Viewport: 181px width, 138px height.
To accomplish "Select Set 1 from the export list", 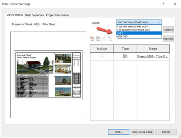I will tap(139, 33).
